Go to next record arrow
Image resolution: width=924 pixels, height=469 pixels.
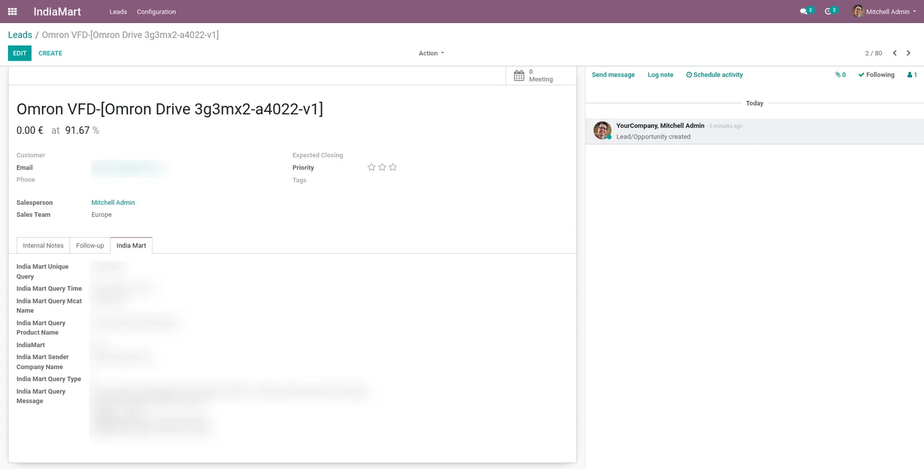tap(908, 53)
